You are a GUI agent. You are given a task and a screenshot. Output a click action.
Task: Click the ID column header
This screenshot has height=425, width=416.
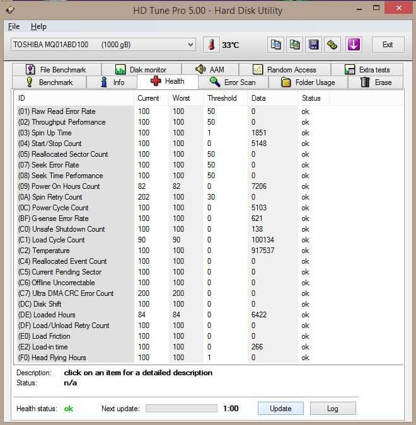coord(74,98)
